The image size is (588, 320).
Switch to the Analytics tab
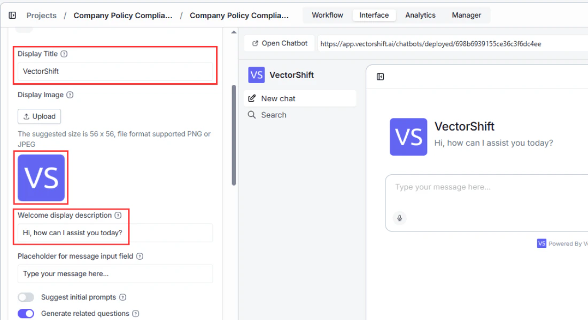coord(420,15)
